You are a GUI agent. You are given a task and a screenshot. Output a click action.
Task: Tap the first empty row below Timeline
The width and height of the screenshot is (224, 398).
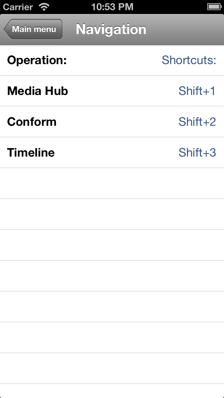pyautogui.click(x=112, y=184)
